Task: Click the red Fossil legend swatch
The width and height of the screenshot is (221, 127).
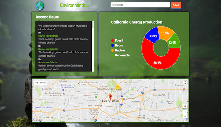Action: [112, 40]
